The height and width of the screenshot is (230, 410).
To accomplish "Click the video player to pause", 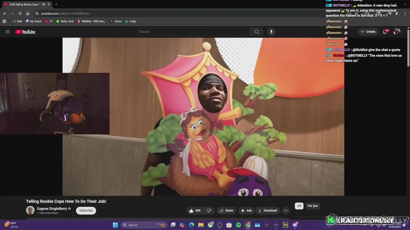I will 203,117.
